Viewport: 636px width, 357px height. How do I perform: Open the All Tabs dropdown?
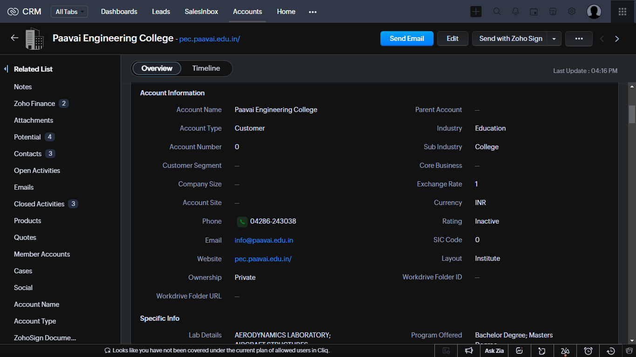coord(69,12)
